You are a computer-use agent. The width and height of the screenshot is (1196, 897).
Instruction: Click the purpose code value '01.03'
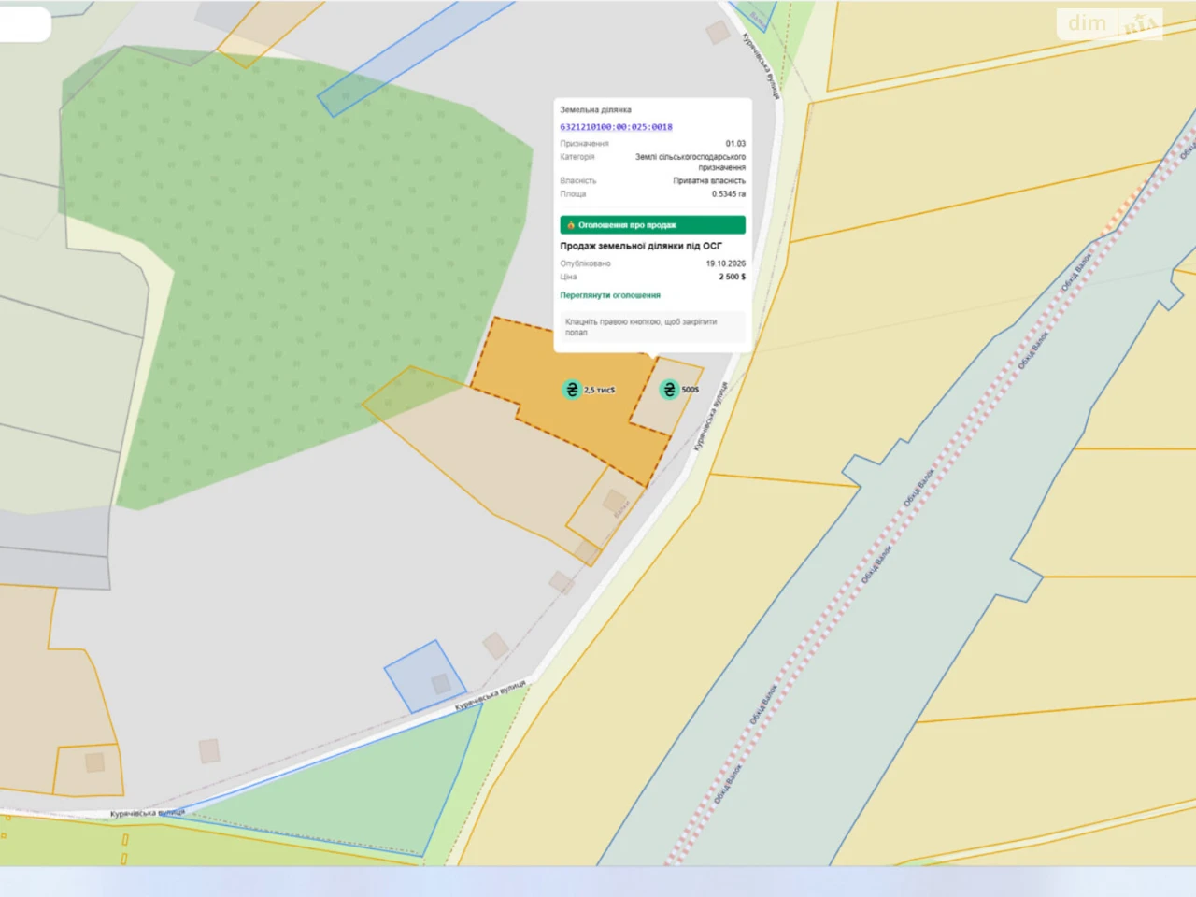pyautogui.click(x=735, y=144)
